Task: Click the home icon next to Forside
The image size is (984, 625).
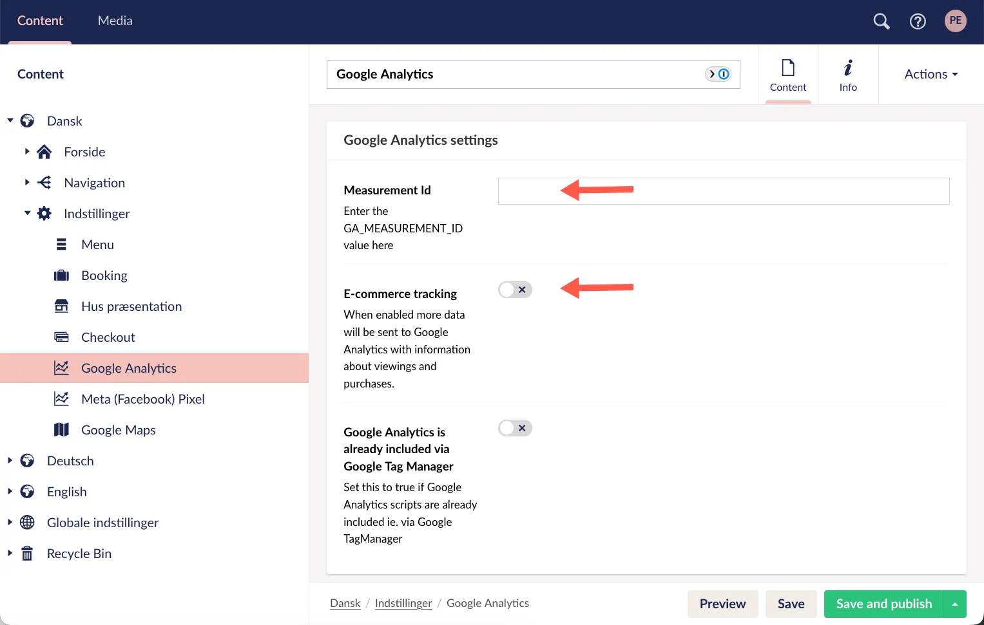Action: coord(43,151)
